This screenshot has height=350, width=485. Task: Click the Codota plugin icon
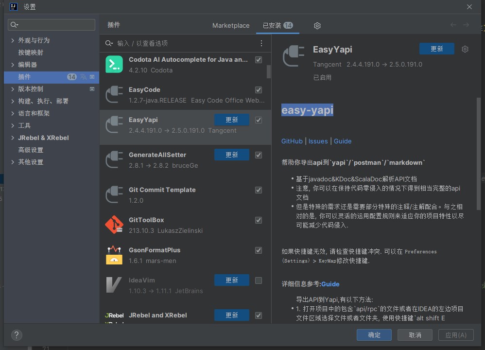114,64
